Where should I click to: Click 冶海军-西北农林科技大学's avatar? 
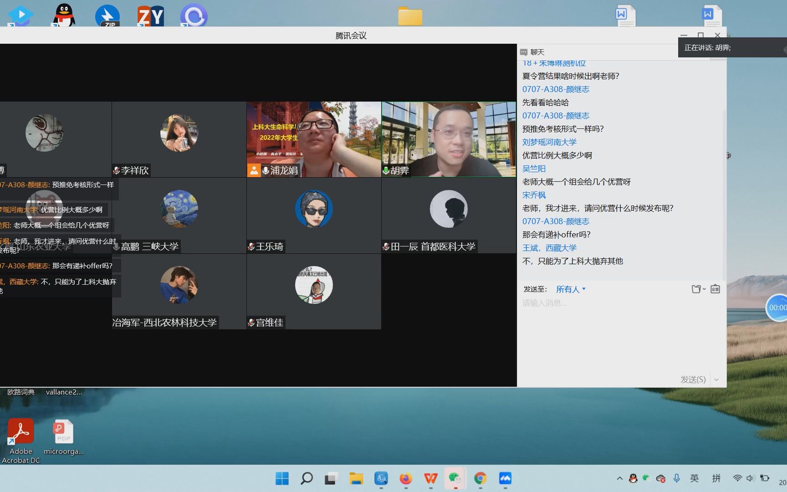click(x=179, y=285)
